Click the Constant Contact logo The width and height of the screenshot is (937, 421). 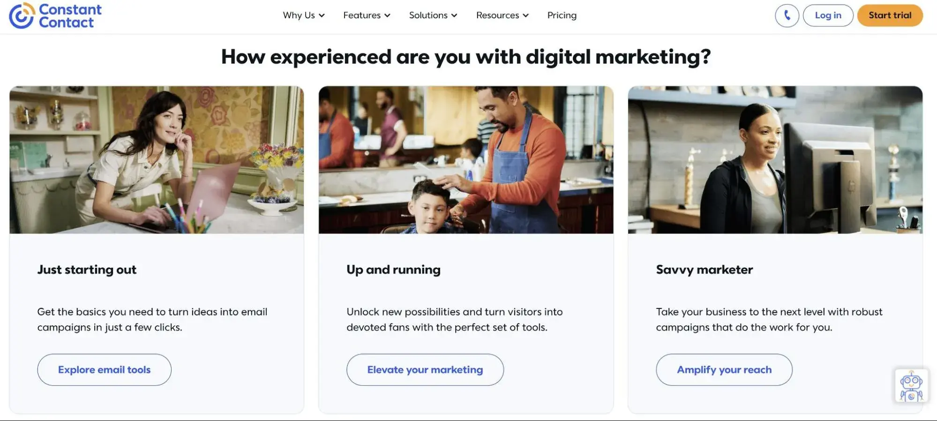point(55,16)
